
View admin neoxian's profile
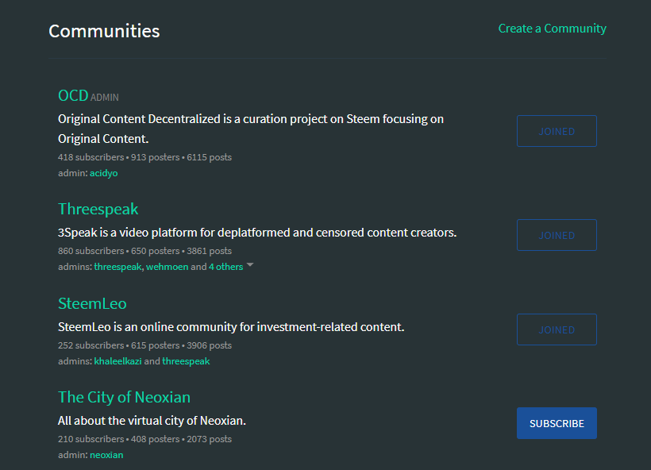(x=106, y=455)
